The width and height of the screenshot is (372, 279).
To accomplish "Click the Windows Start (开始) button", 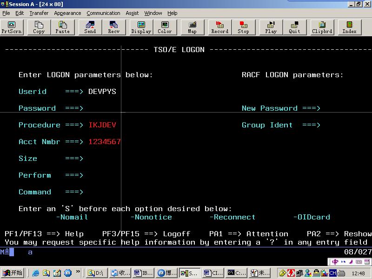I will (x=13, y=273).
